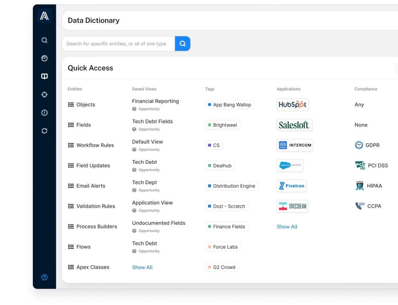The image size is (398, 305).
Task: Open the Email Alerts entity list
Action: 87,186
